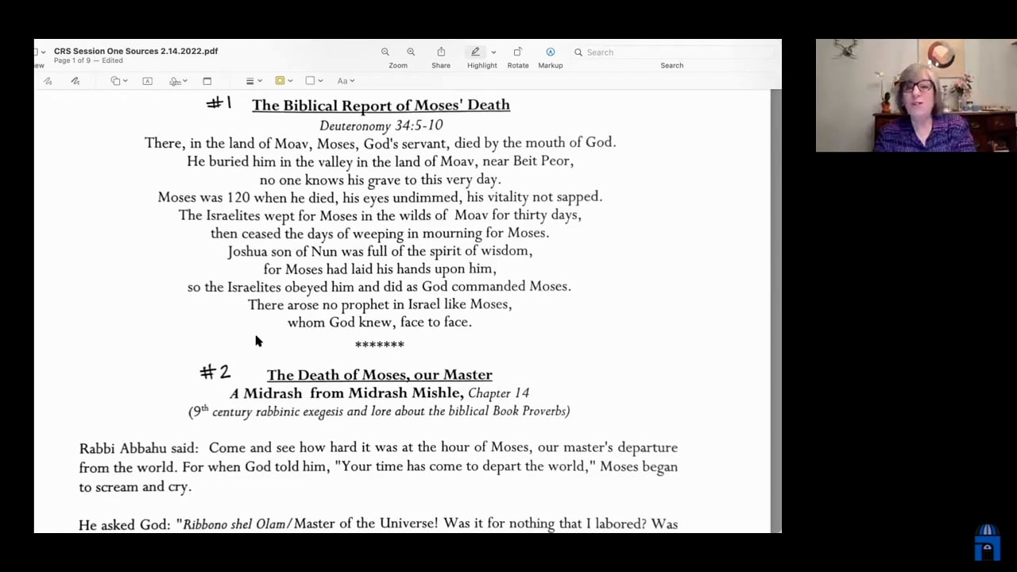Open the Share menu icon

tap(441, 52)
